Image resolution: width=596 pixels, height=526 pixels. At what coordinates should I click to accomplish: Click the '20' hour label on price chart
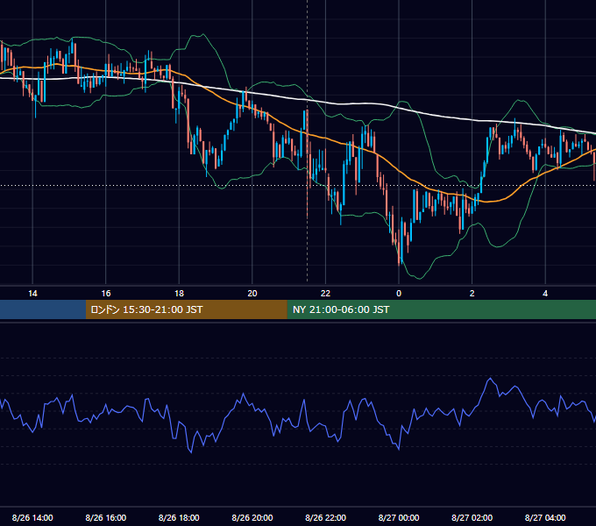click(252, 294)
